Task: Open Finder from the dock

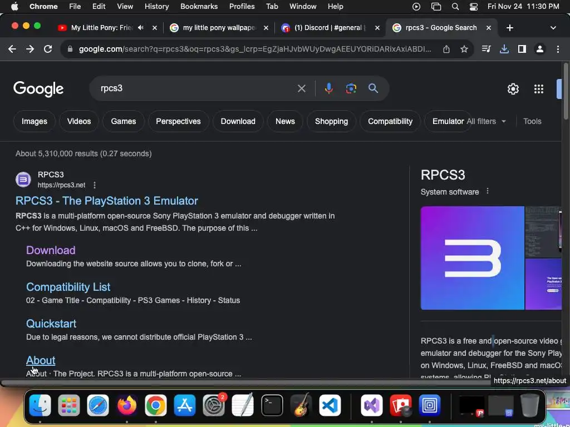Action: (x=40, y=405)
